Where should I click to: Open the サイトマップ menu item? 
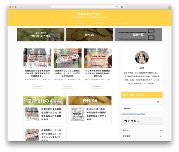click(x=78, y=23)
